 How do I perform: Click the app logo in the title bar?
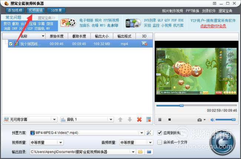pyautogui.click(x=6, y=3)
